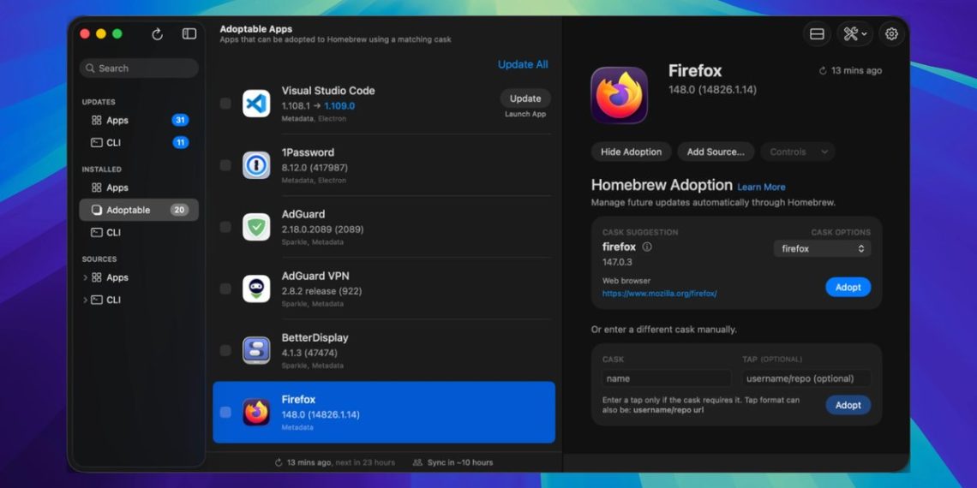Open the firefox cask options dropdown
This screenshot has width=977, height=488.
pyautogui.click(x=822, y=248)
